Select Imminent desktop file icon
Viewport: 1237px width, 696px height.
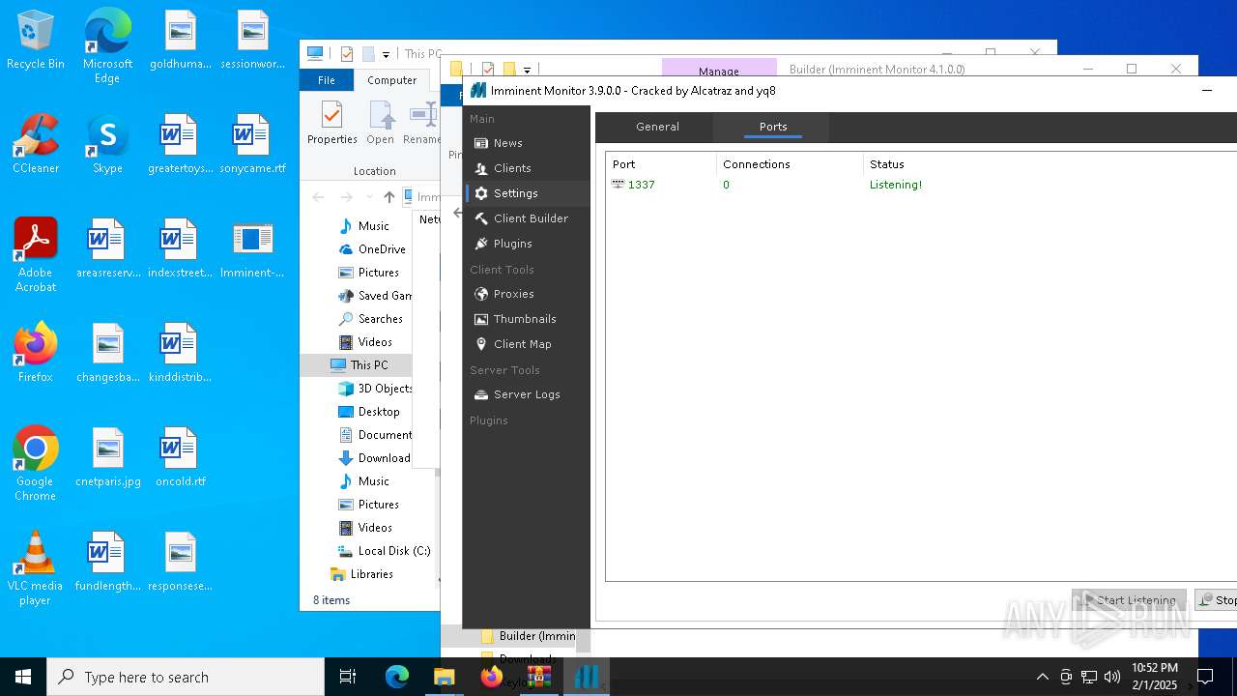(x=252, y=248)
